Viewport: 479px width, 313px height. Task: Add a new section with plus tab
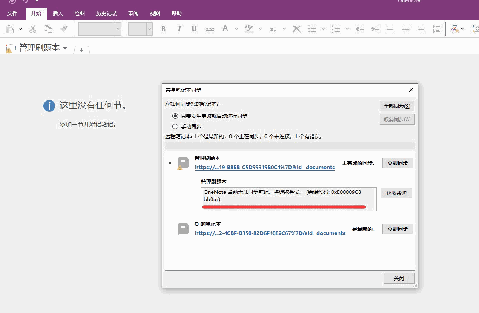[x=82, y=50]
